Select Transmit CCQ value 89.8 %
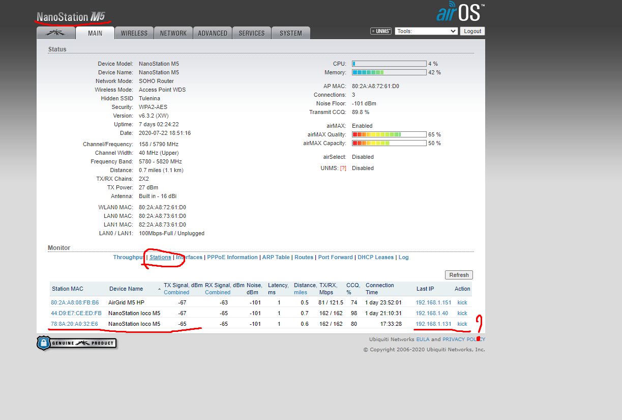This screenshot has width=622, height=420. 361,112
